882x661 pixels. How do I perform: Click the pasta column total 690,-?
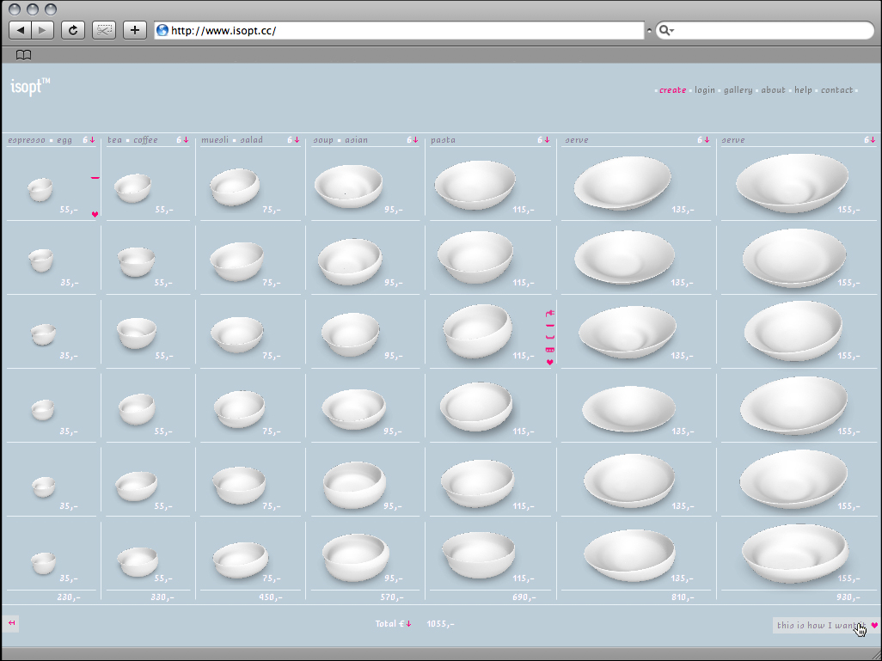coord(524,597)
